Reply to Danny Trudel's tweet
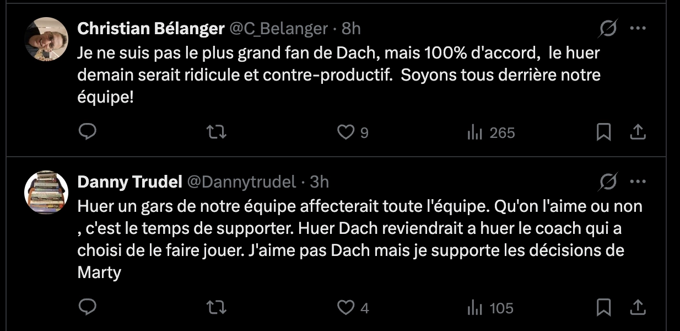Image resolution: width=680 pixels, height=331 pixels. pos(88,307)
